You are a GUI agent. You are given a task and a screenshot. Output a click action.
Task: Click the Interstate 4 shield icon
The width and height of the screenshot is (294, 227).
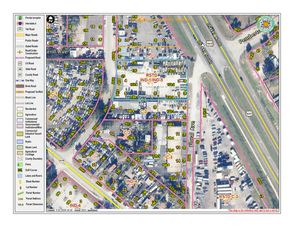[x=19, y=24]
